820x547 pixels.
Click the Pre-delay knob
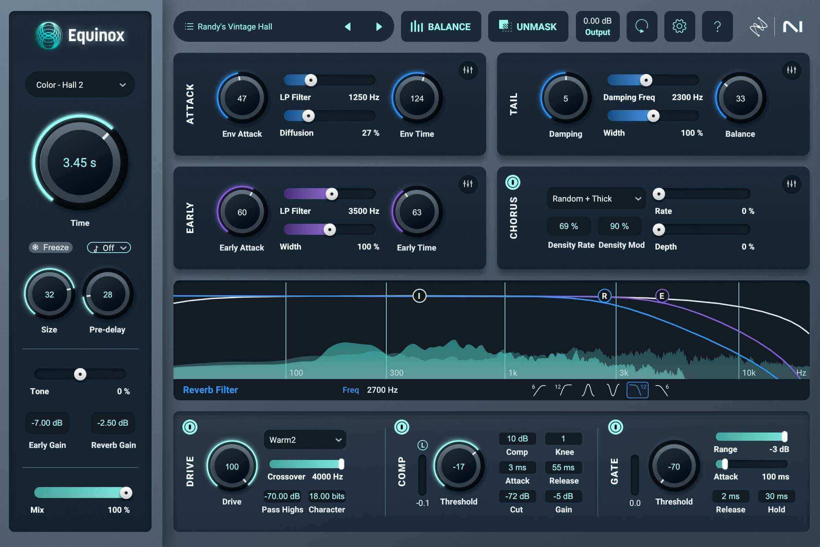[x=108, y=294]
